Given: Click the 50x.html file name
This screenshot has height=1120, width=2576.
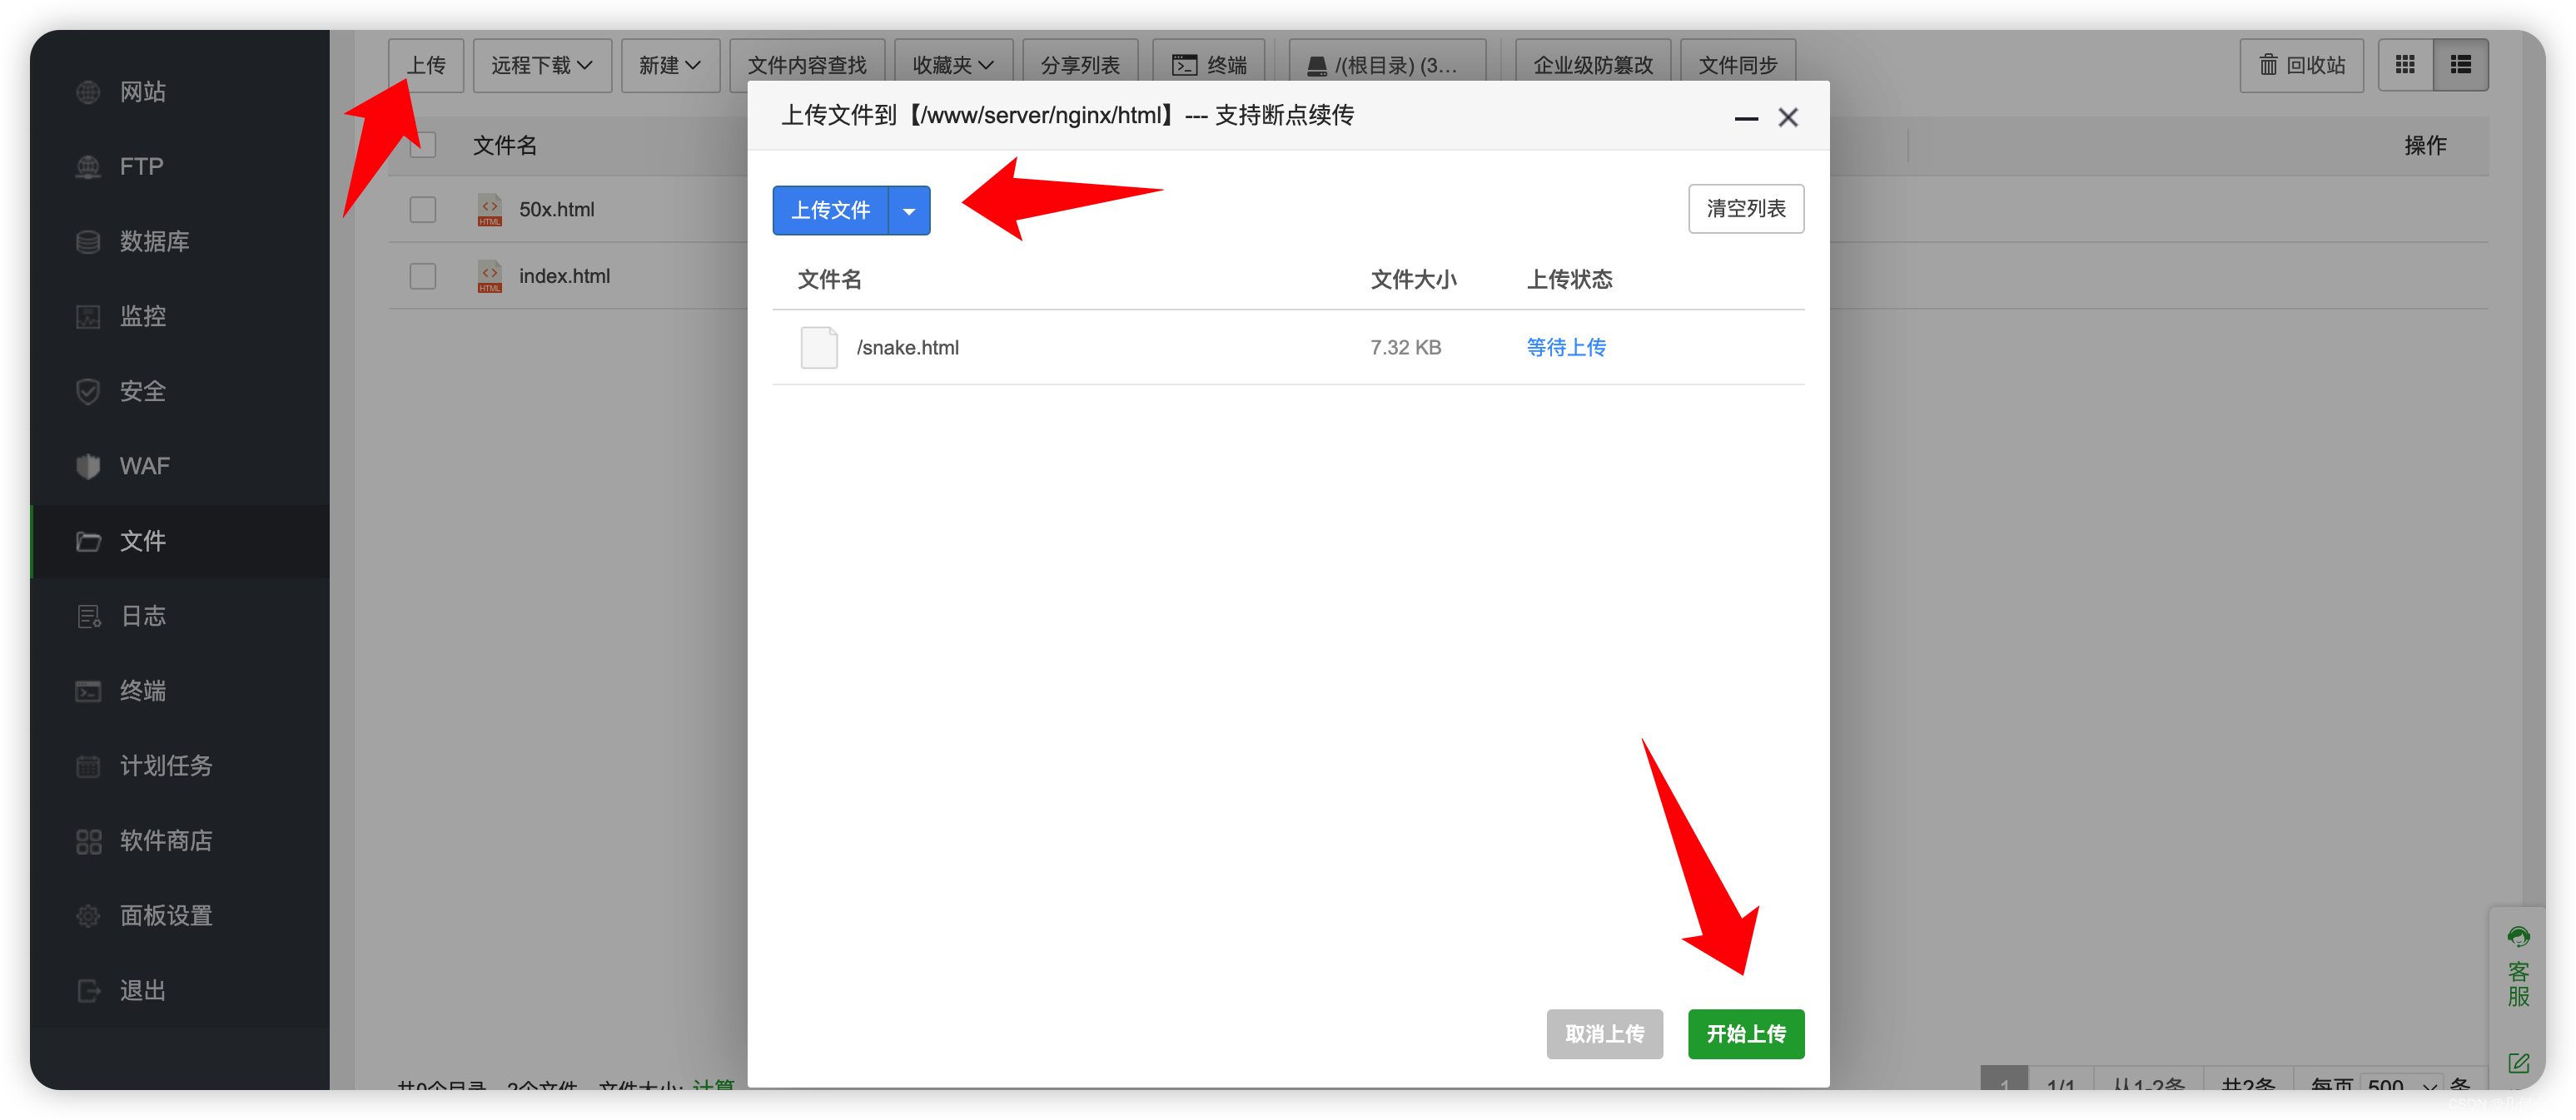Looking at the screenshot, I should tap(556, 210).
